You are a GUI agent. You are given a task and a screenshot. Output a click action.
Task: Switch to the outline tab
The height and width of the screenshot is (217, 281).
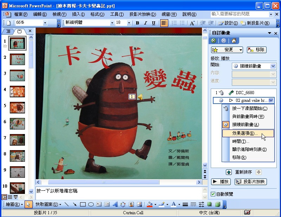(x=8, y=31)
